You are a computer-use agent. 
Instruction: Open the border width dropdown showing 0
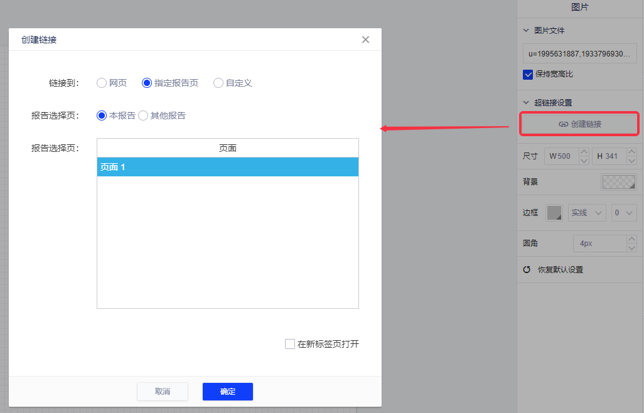click(624, 213)
